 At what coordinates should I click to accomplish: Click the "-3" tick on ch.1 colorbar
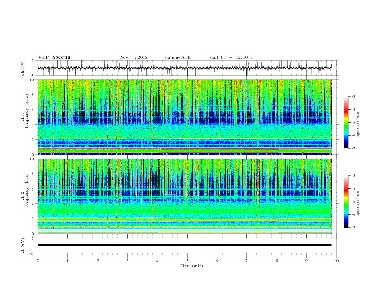pyautogui.click(x=353, y=96)
